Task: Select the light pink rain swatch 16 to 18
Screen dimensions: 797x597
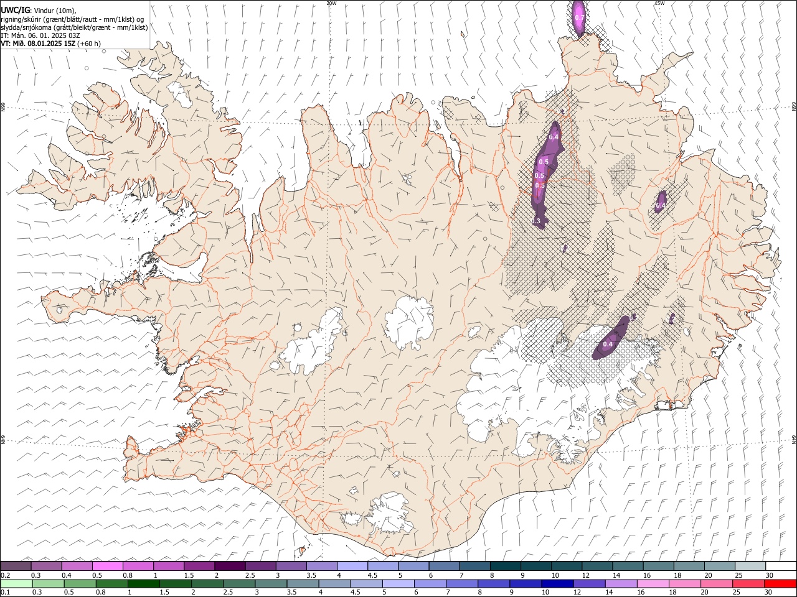Action: pos(653,583)
